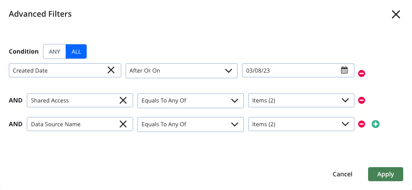Open Shared Access Items (2) value dropdown

301,100
